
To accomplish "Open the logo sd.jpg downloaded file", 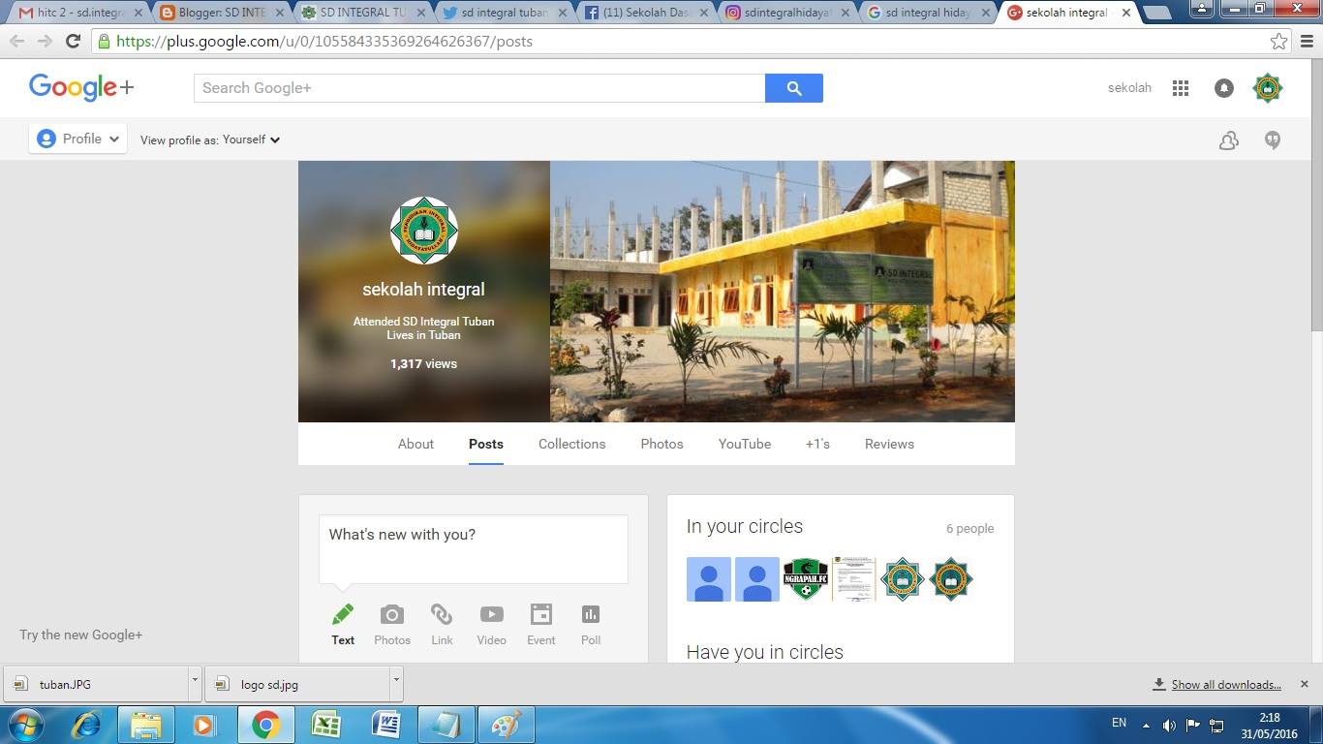I will 298,683.
